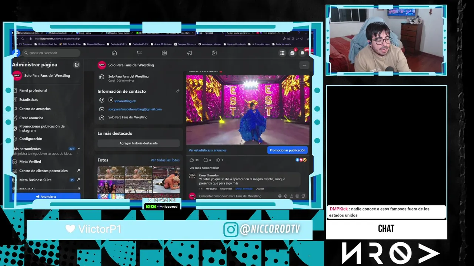Attach a photo with camera icon in comment box
Image resolution: width=474 pixels, height=266 pixels.
(x=291, y=196)
